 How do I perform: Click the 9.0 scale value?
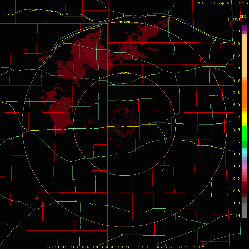237,43
